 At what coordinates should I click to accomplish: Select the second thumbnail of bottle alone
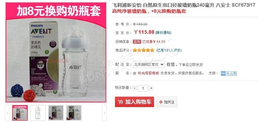click(x=38, y=113)
